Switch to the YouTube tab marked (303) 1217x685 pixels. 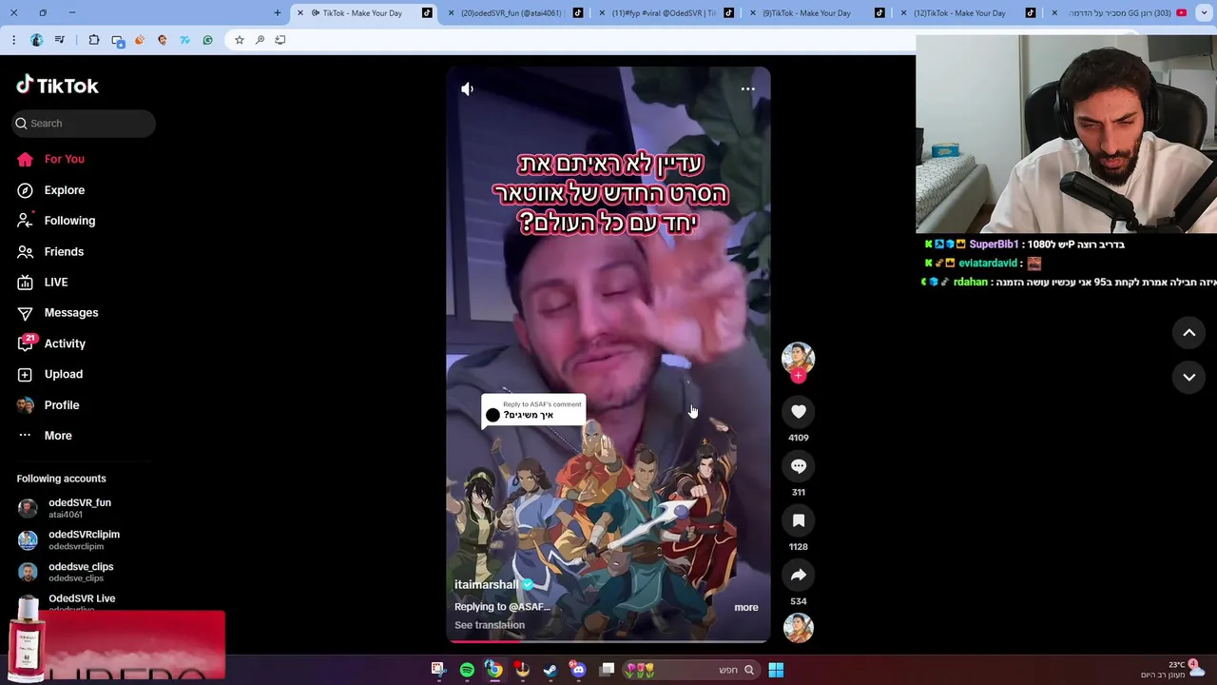(1117, 13)
